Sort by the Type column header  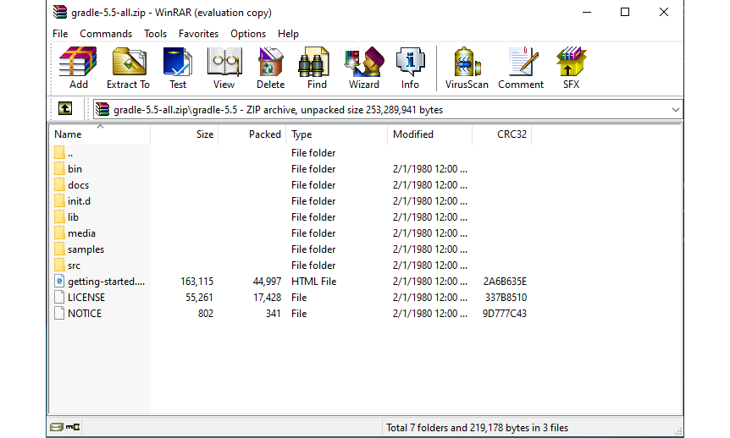(336, 134)
